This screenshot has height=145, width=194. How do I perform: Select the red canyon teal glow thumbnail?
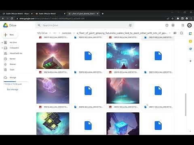(123, 91)
